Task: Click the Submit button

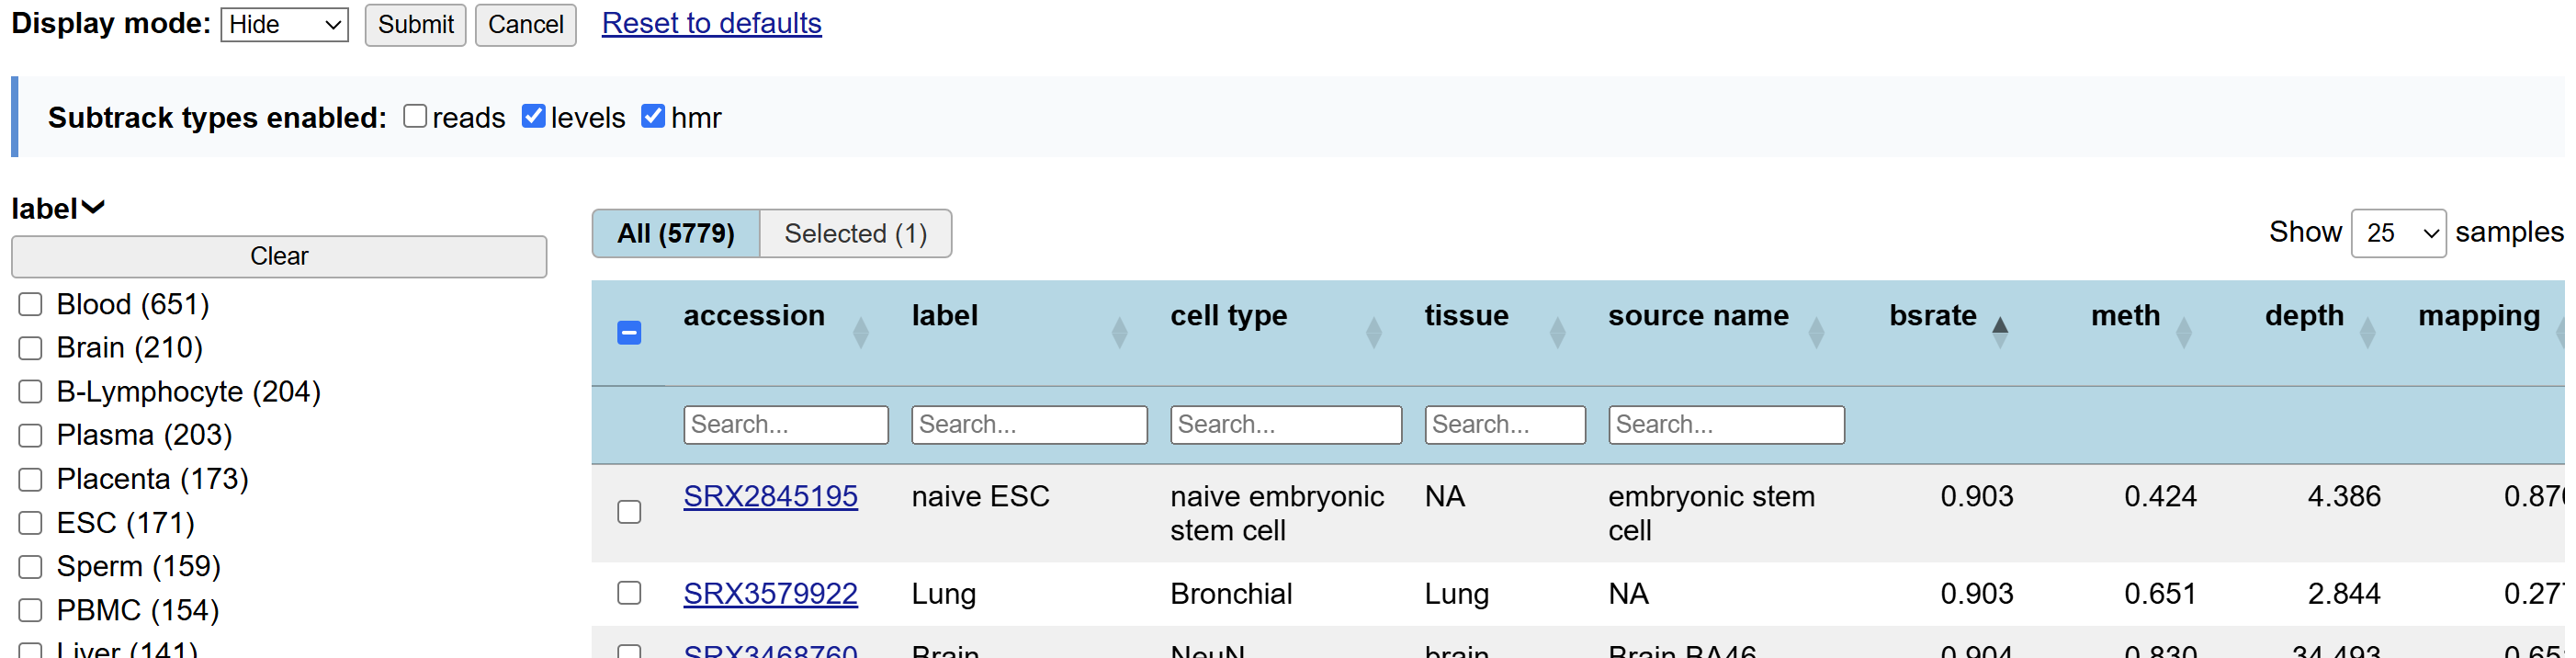Action: 416,25
